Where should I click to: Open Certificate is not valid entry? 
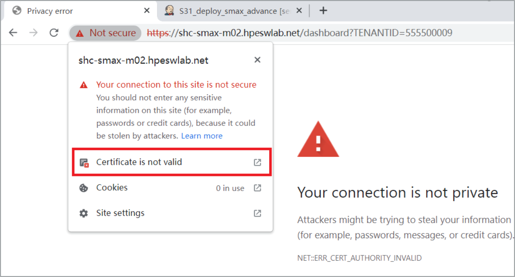(139, 162)
